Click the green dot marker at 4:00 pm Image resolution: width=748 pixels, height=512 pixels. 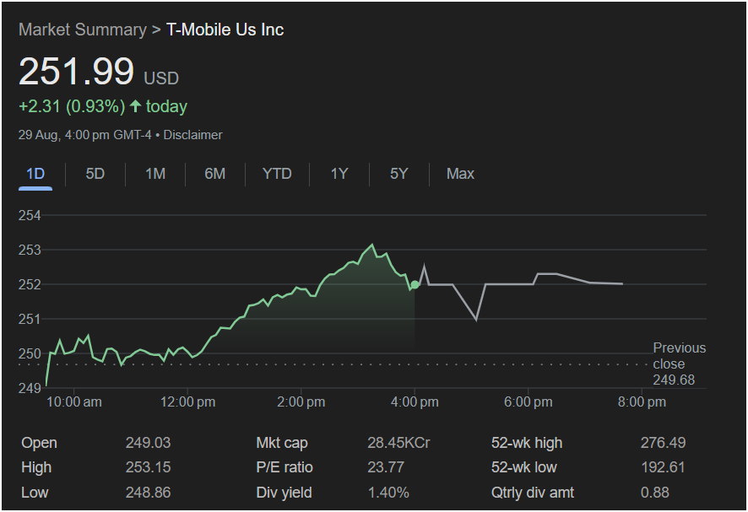pos(415,285)
